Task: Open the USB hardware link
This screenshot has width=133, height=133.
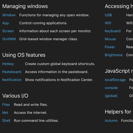Action: [108, 15]
